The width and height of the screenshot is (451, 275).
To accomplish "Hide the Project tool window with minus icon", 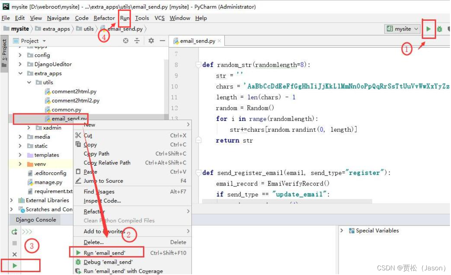I will point(162,41).
